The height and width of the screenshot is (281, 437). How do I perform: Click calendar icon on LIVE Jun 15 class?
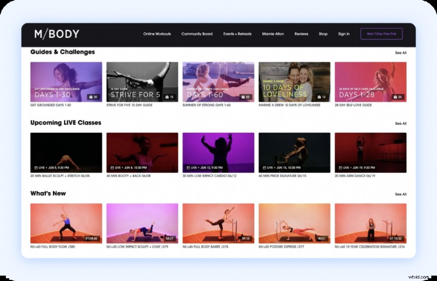pyautogui.click(x=264, y=168)
